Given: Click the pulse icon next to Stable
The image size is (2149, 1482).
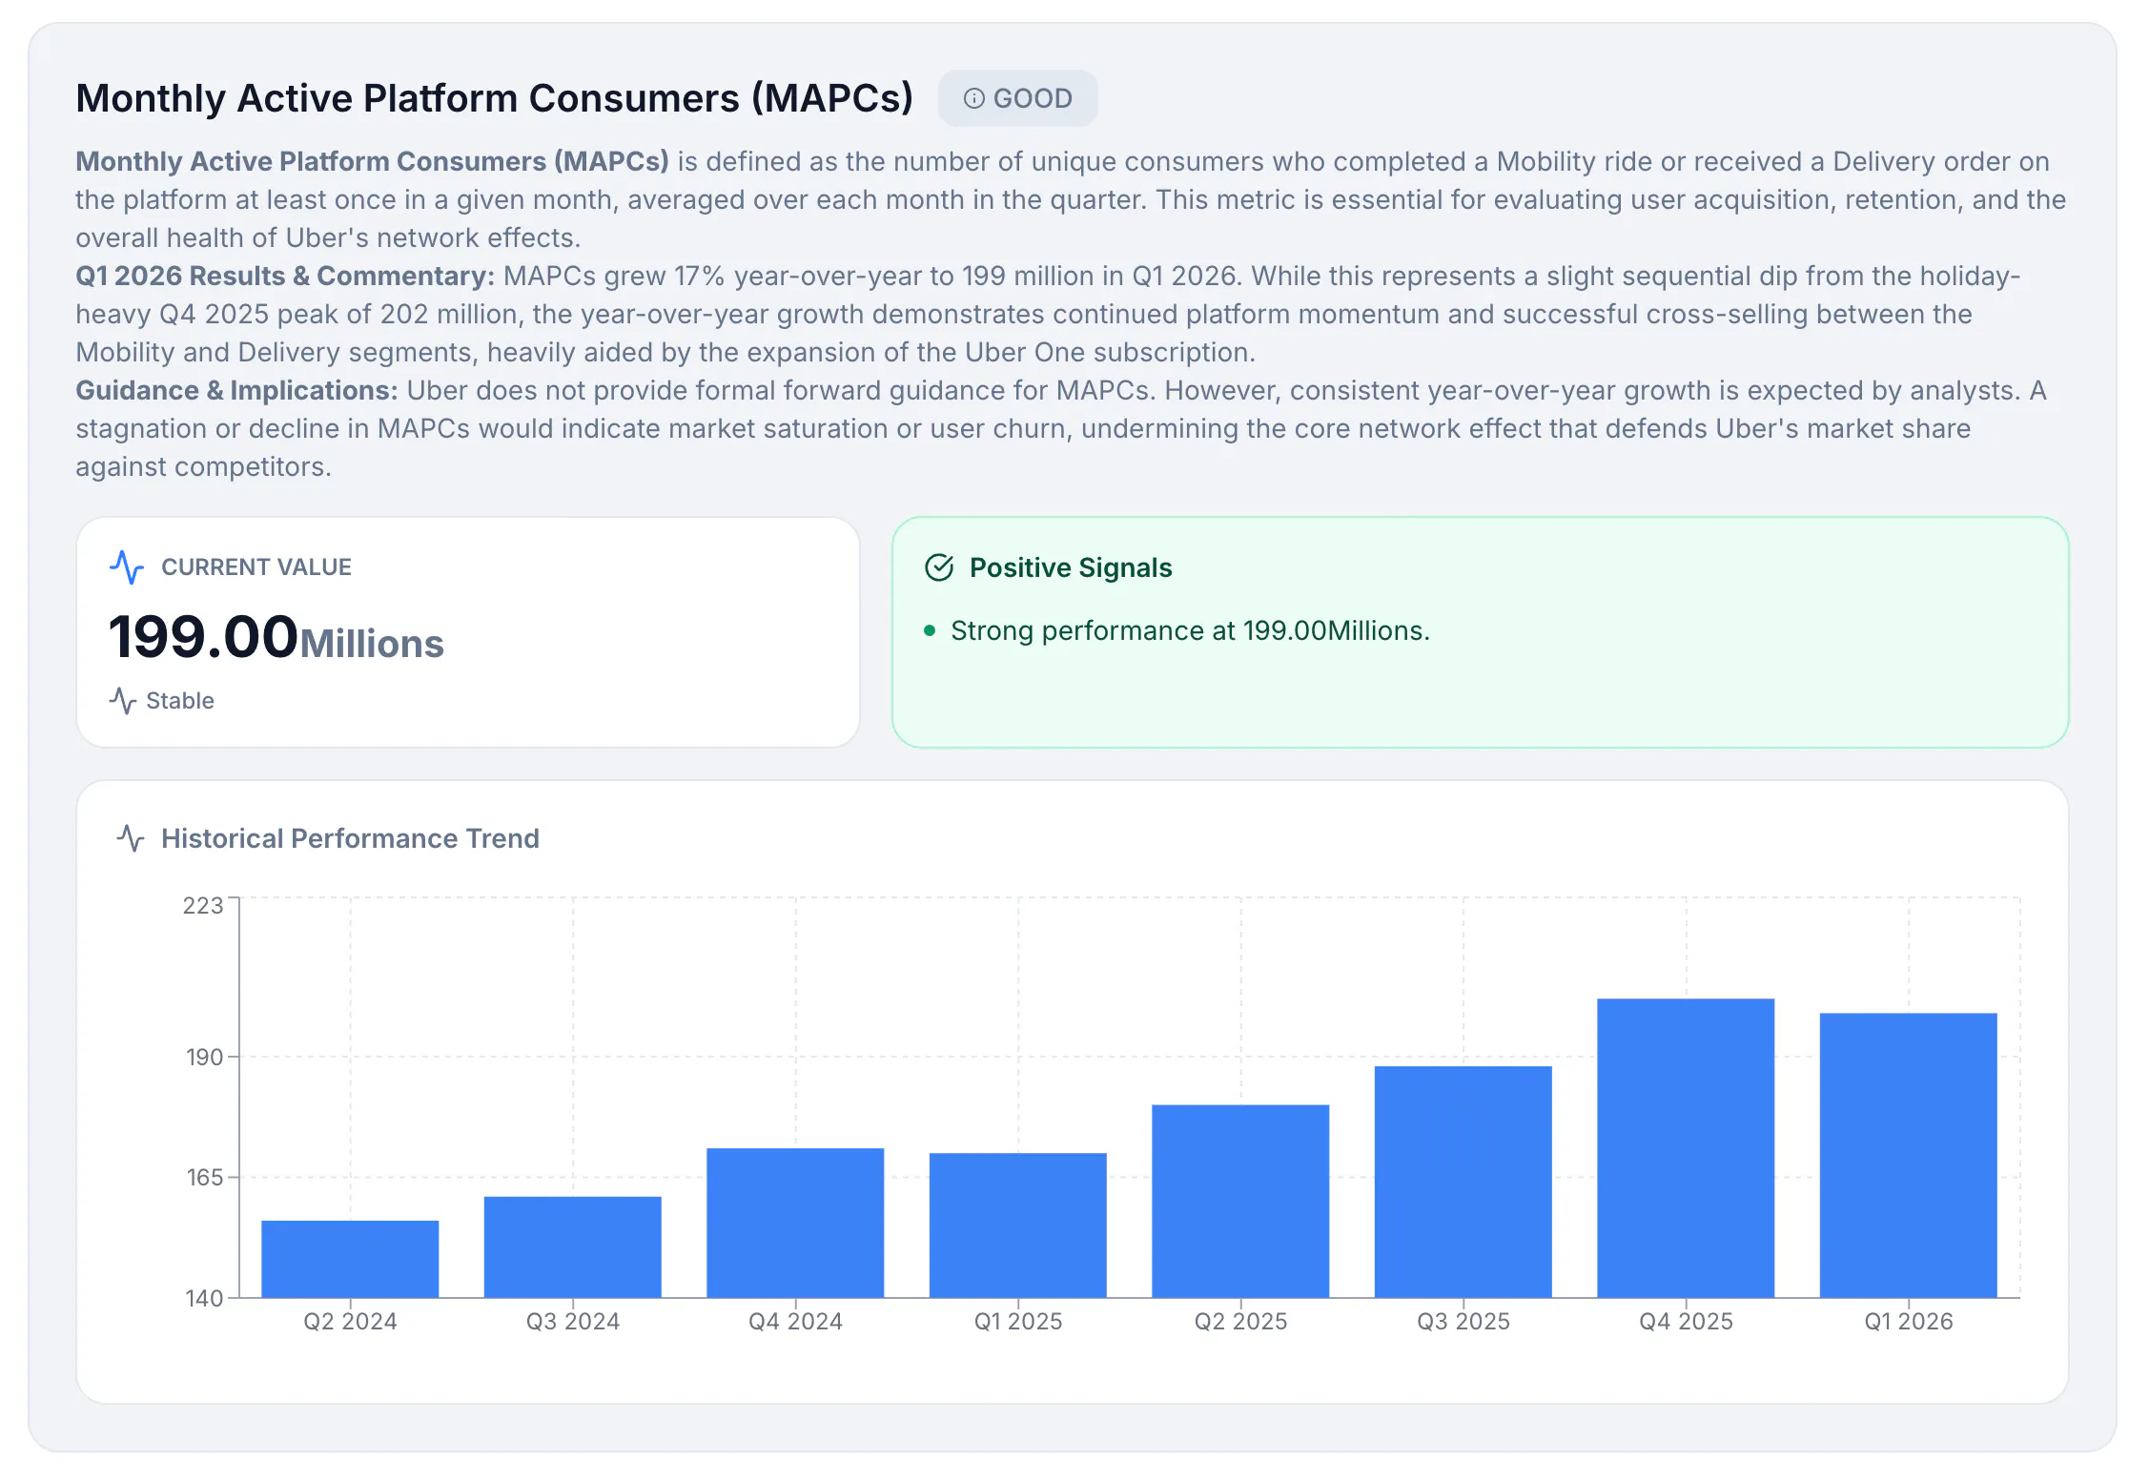Looking at the screenshot, I should click(123, 701).
